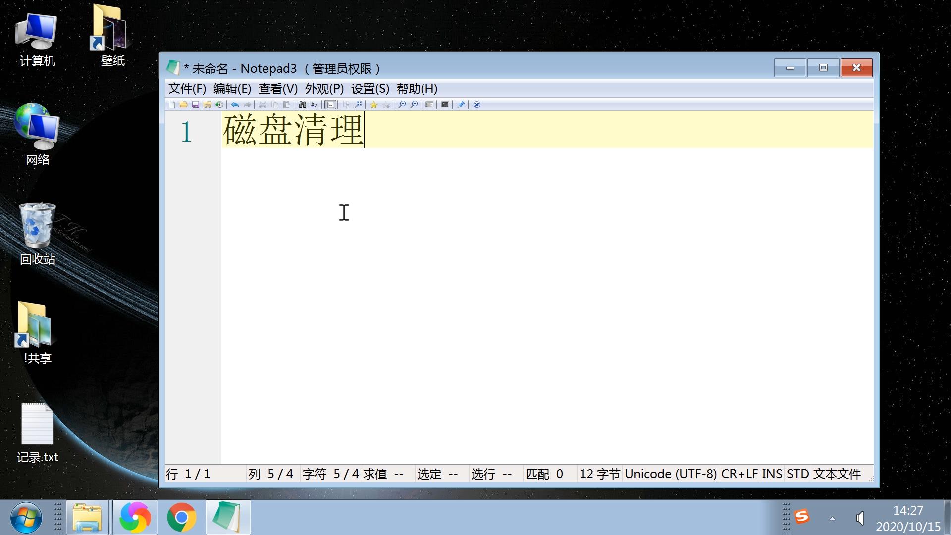Create a new document
This screenshot has width=951, height=535.
(x=172, y=105)
